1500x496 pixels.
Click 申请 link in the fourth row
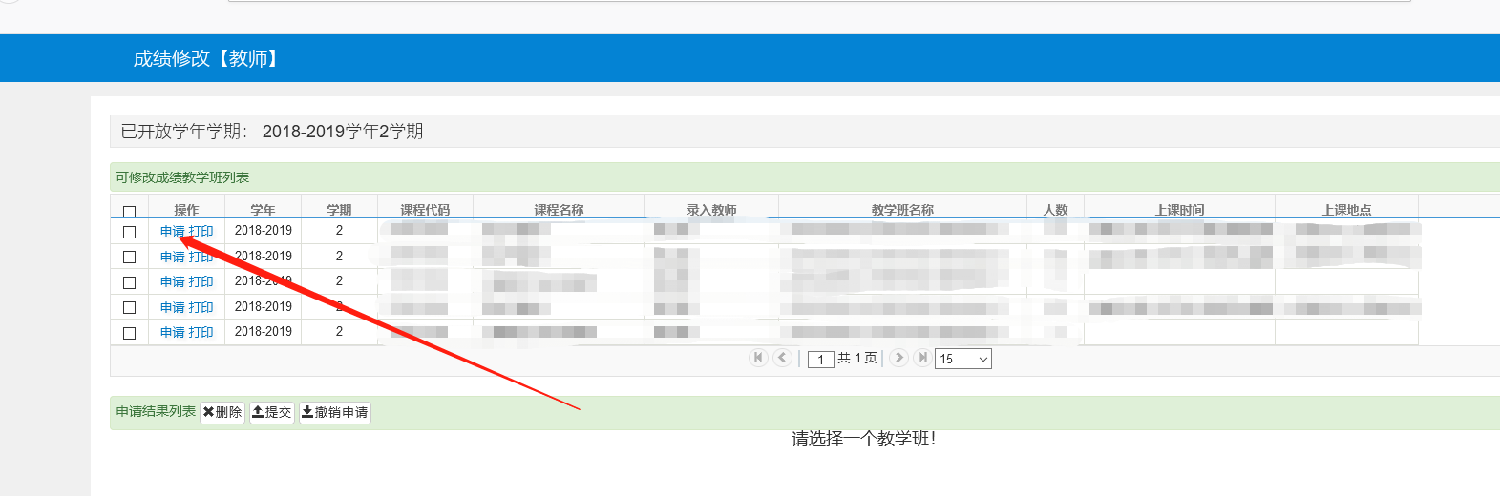[173, 307]
